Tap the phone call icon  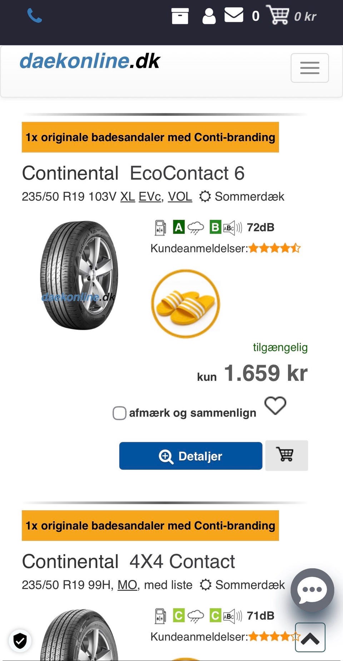click(35, 16)
